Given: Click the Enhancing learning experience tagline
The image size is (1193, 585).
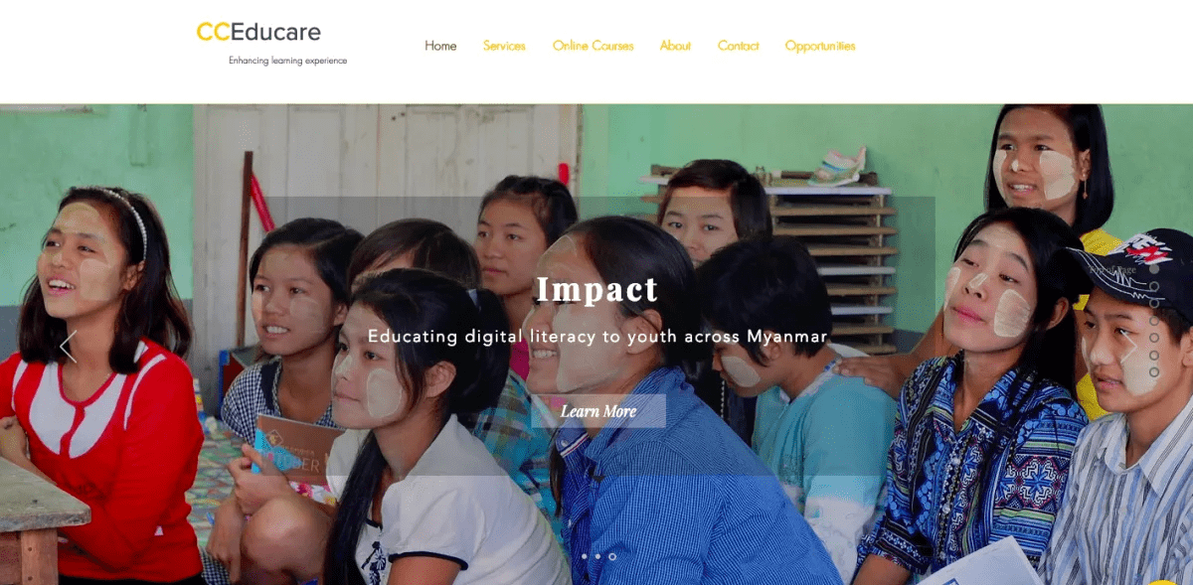Looking at the screenshot, I should point(288,61).
